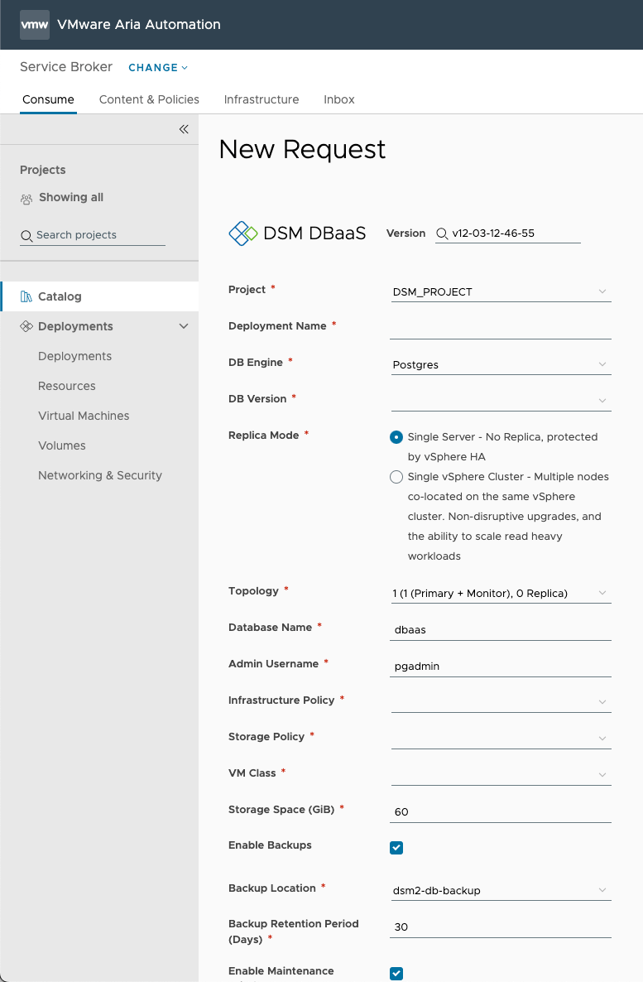Click the Database Name field

[501, 629]
